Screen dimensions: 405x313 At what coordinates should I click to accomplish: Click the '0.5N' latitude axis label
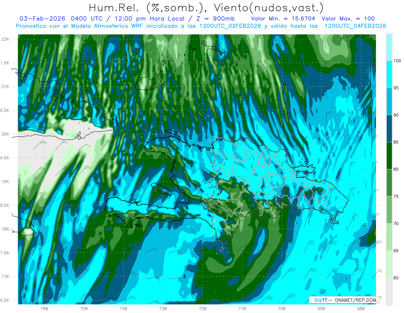coord(5,110)
